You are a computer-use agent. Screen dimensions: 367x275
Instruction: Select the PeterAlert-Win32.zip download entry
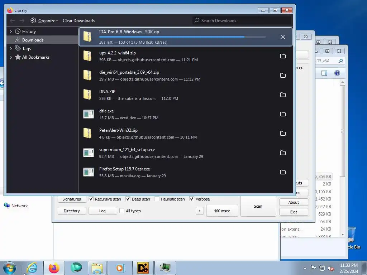[x=185, y=134]
